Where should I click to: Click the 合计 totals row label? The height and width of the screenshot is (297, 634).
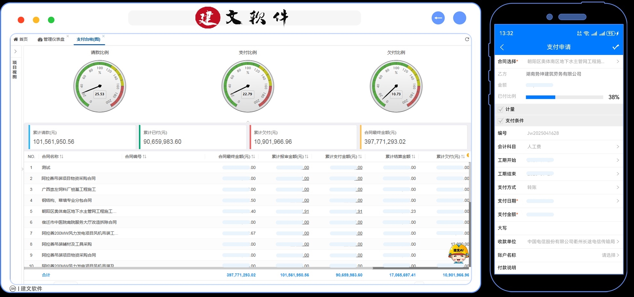click(x=46, y=275)
